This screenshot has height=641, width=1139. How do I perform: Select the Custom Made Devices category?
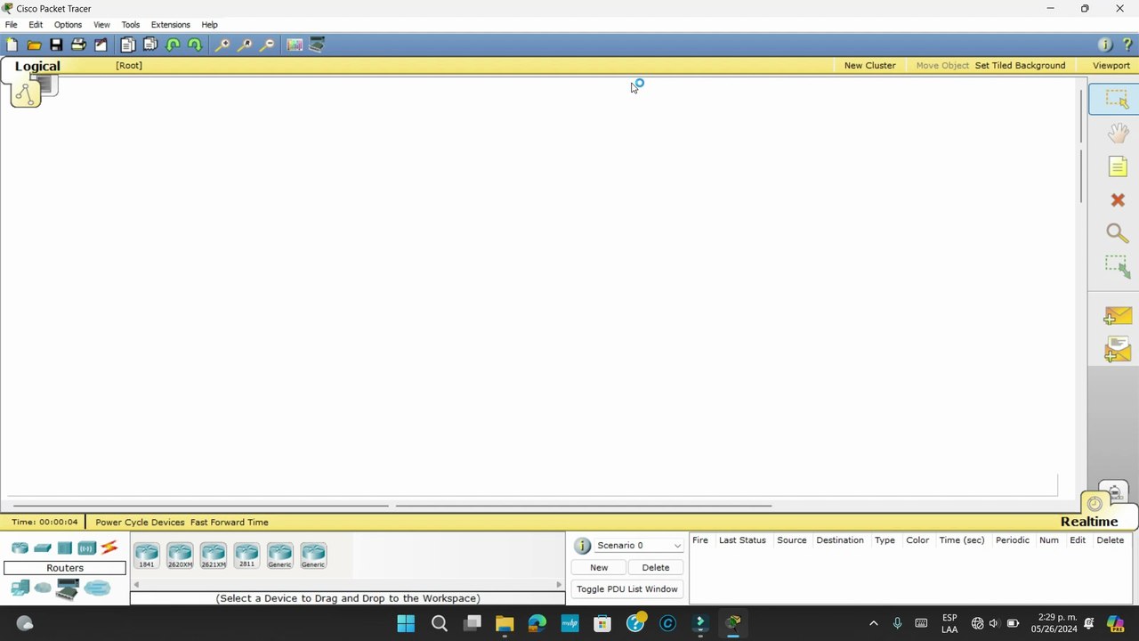pos(68,588)
